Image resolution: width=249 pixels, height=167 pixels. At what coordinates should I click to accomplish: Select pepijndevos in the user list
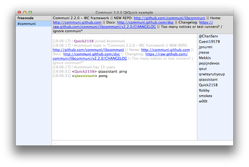coord(209,63)
